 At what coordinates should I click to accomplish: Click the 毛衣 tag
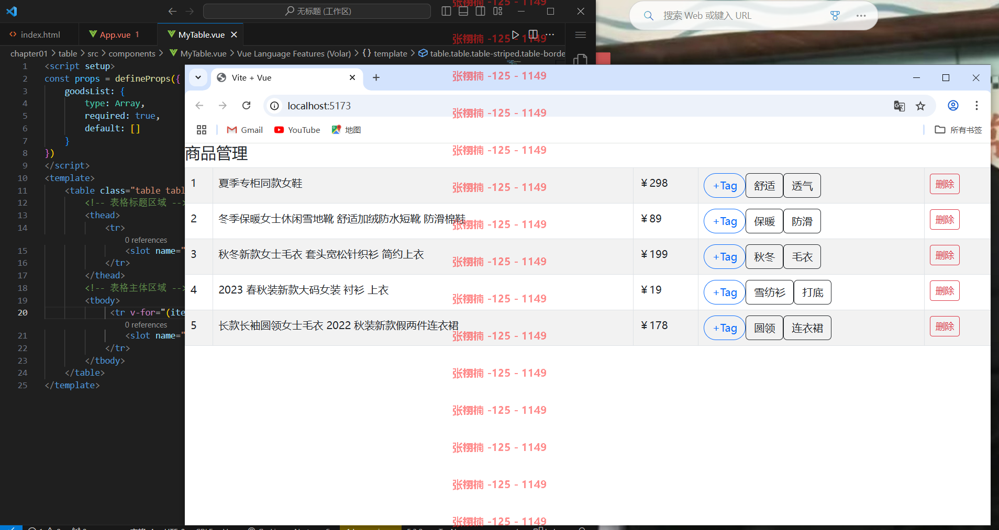pos(802,257)
